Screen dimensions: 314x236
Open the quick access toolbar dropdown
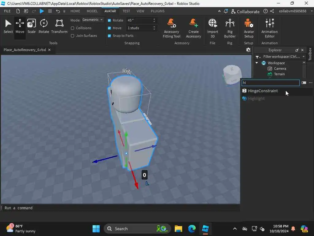click(64, 11)
